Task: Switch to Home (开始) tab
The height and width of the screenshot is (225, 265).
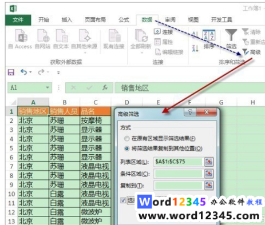Action: pyautogui.click(x=43, y=20)
